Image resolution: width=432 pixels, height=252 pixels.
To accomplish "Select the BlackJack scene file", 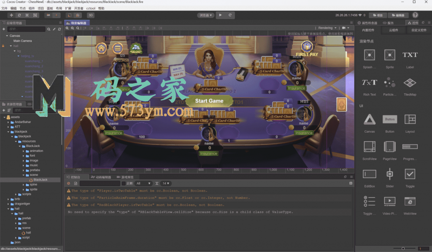I will (40, 180).
